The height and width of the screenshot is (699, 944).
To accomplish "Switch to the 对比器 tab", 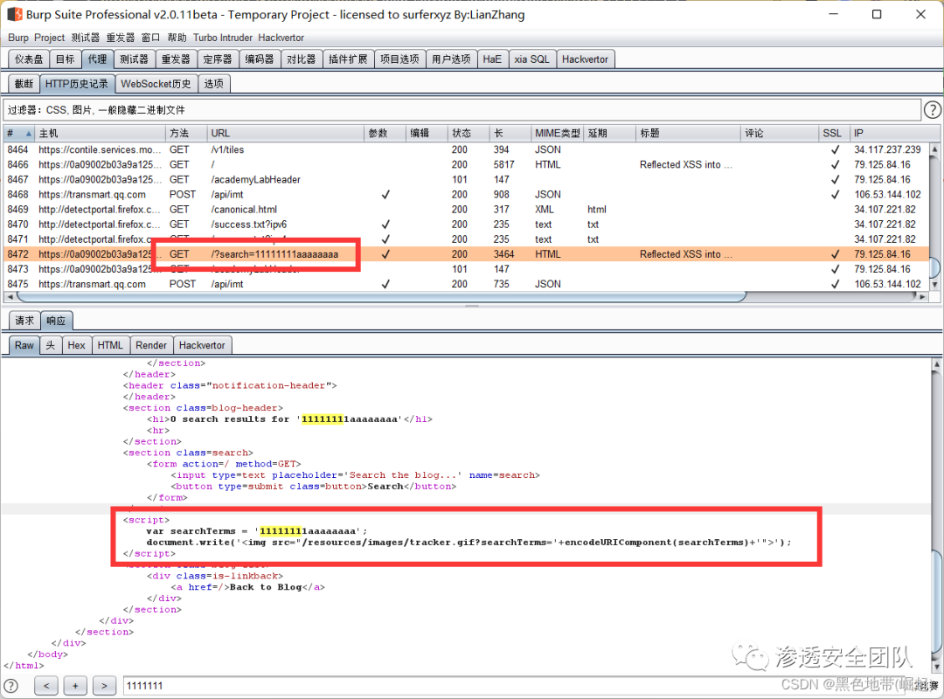I will pyautogui.click(x=301, y=59).
